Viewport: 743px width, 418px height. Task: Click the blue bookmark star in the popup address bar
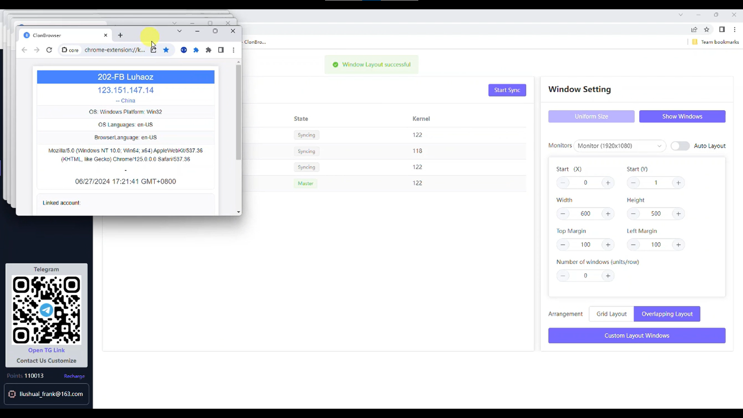[x=166, y=50]
